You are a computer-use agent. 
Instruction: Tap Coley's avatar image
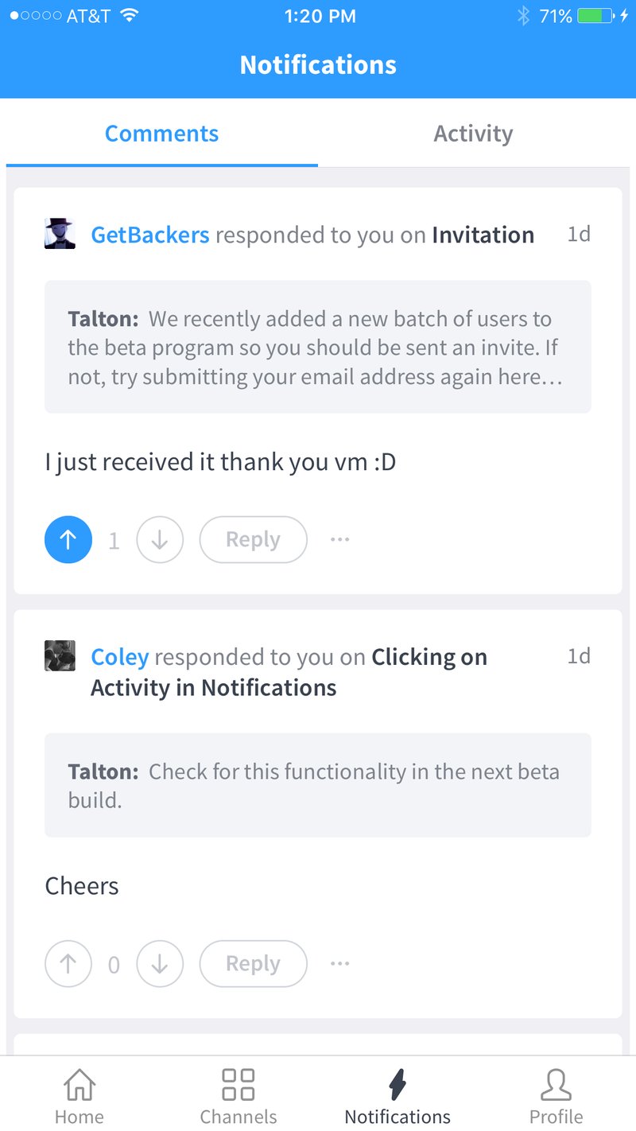coord(58,655)
